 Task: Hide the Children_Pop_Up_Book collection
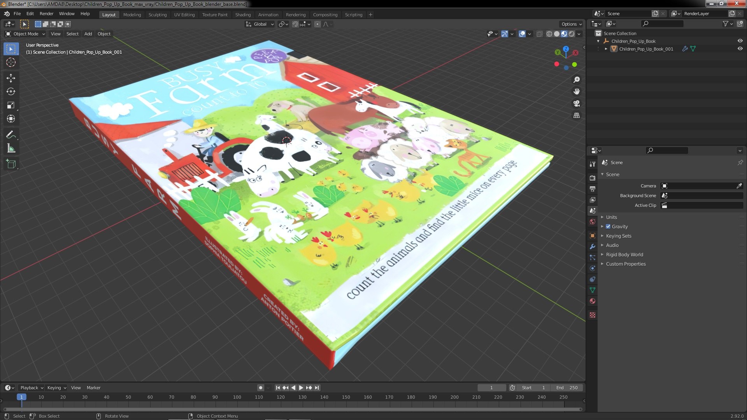tap(740, 41)
